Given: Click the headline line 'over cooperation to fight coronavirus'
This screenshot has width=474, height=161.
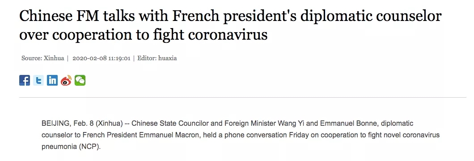Looking at the screenshot, I should click(143, 35).
